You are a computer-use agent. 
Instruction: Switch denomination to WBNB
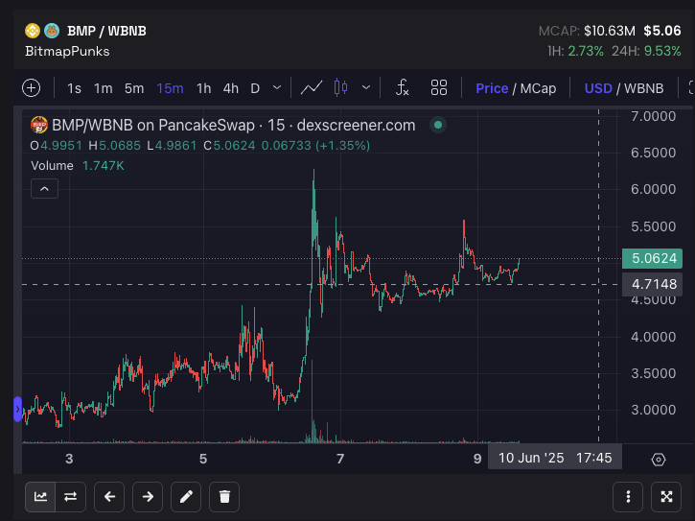[643, 88]
